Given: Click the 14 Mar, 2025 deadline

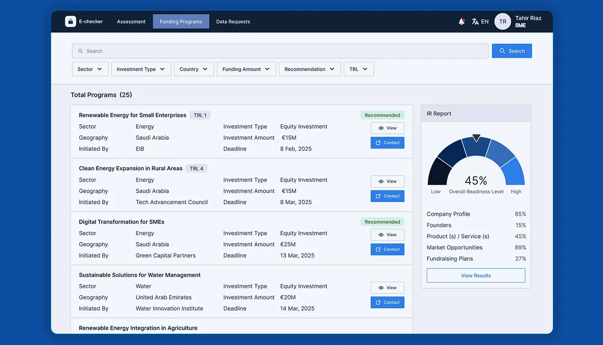Looking at the screenshot, I should point(297,309).
